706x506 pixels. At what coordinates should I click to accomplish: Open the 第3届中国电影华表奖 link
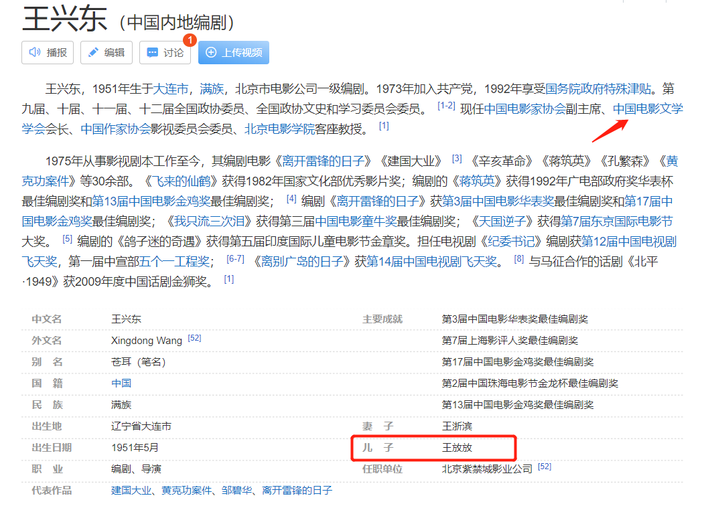click(x=498, y=201)
